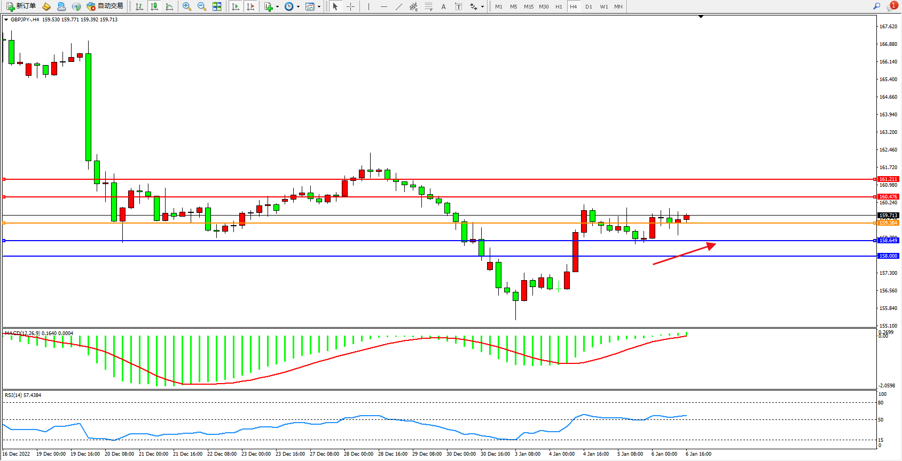Toggle AutoTrading (自动交易) button
Screen dimensions: 902x461
point(105,6)
